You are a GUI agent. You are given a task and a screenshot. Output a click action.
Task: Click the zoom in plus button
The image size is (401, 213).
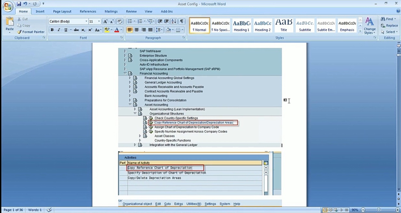point(397,210)
